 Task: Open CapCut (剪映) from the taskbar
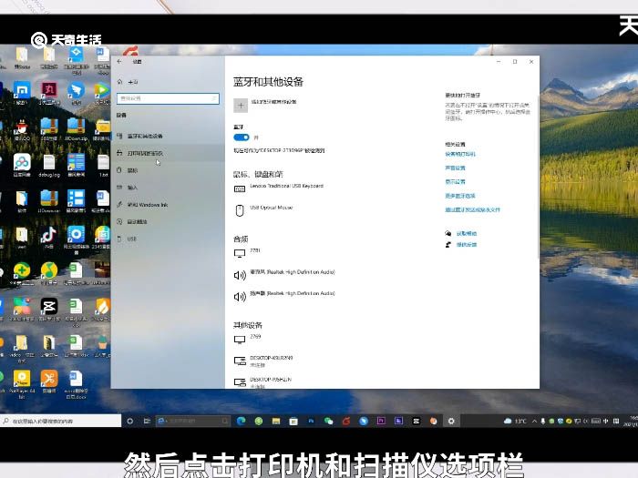(x=416, y=421)
